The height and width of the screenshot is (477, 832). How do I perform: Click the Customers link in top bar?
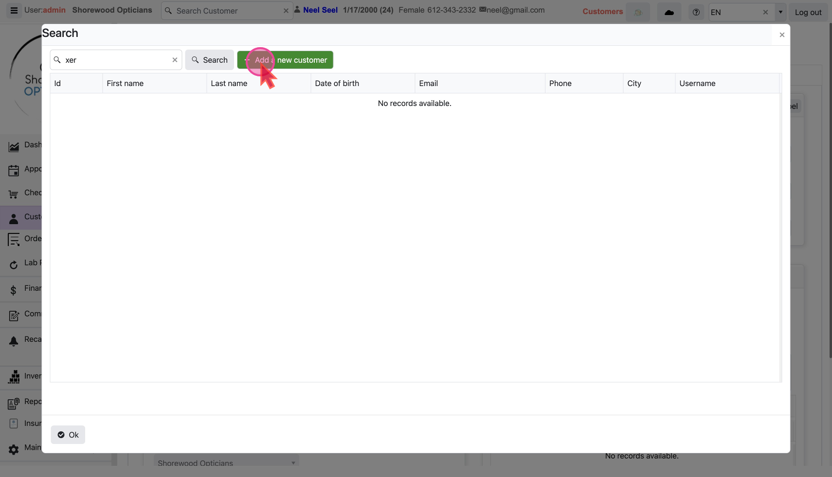click(x=602, y=11)
